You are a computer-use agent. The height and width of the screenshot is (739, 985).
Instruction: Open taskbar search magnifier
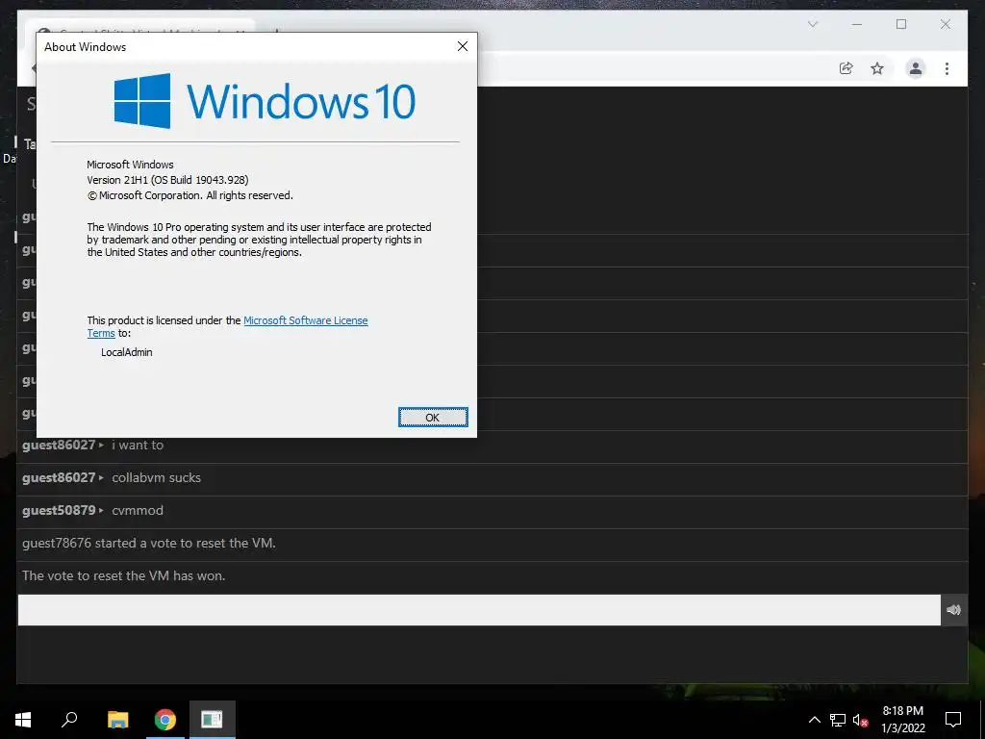click(x=69, y=720)
